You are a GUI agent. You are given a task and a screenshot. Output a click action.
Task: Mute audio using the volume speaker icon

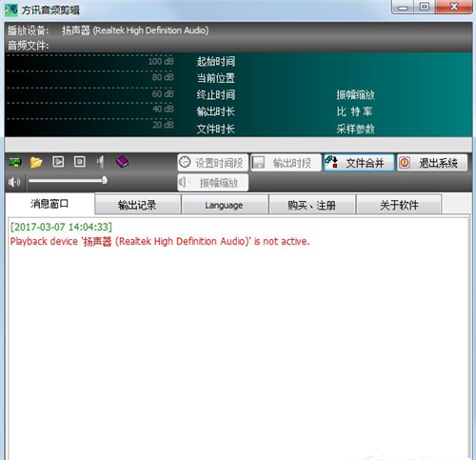coord(14,182)
